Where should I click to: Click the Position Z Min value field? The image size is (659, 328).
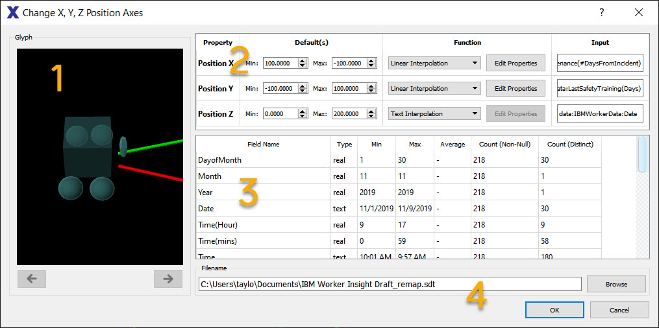pyautogui.click(x=279, y=113)
